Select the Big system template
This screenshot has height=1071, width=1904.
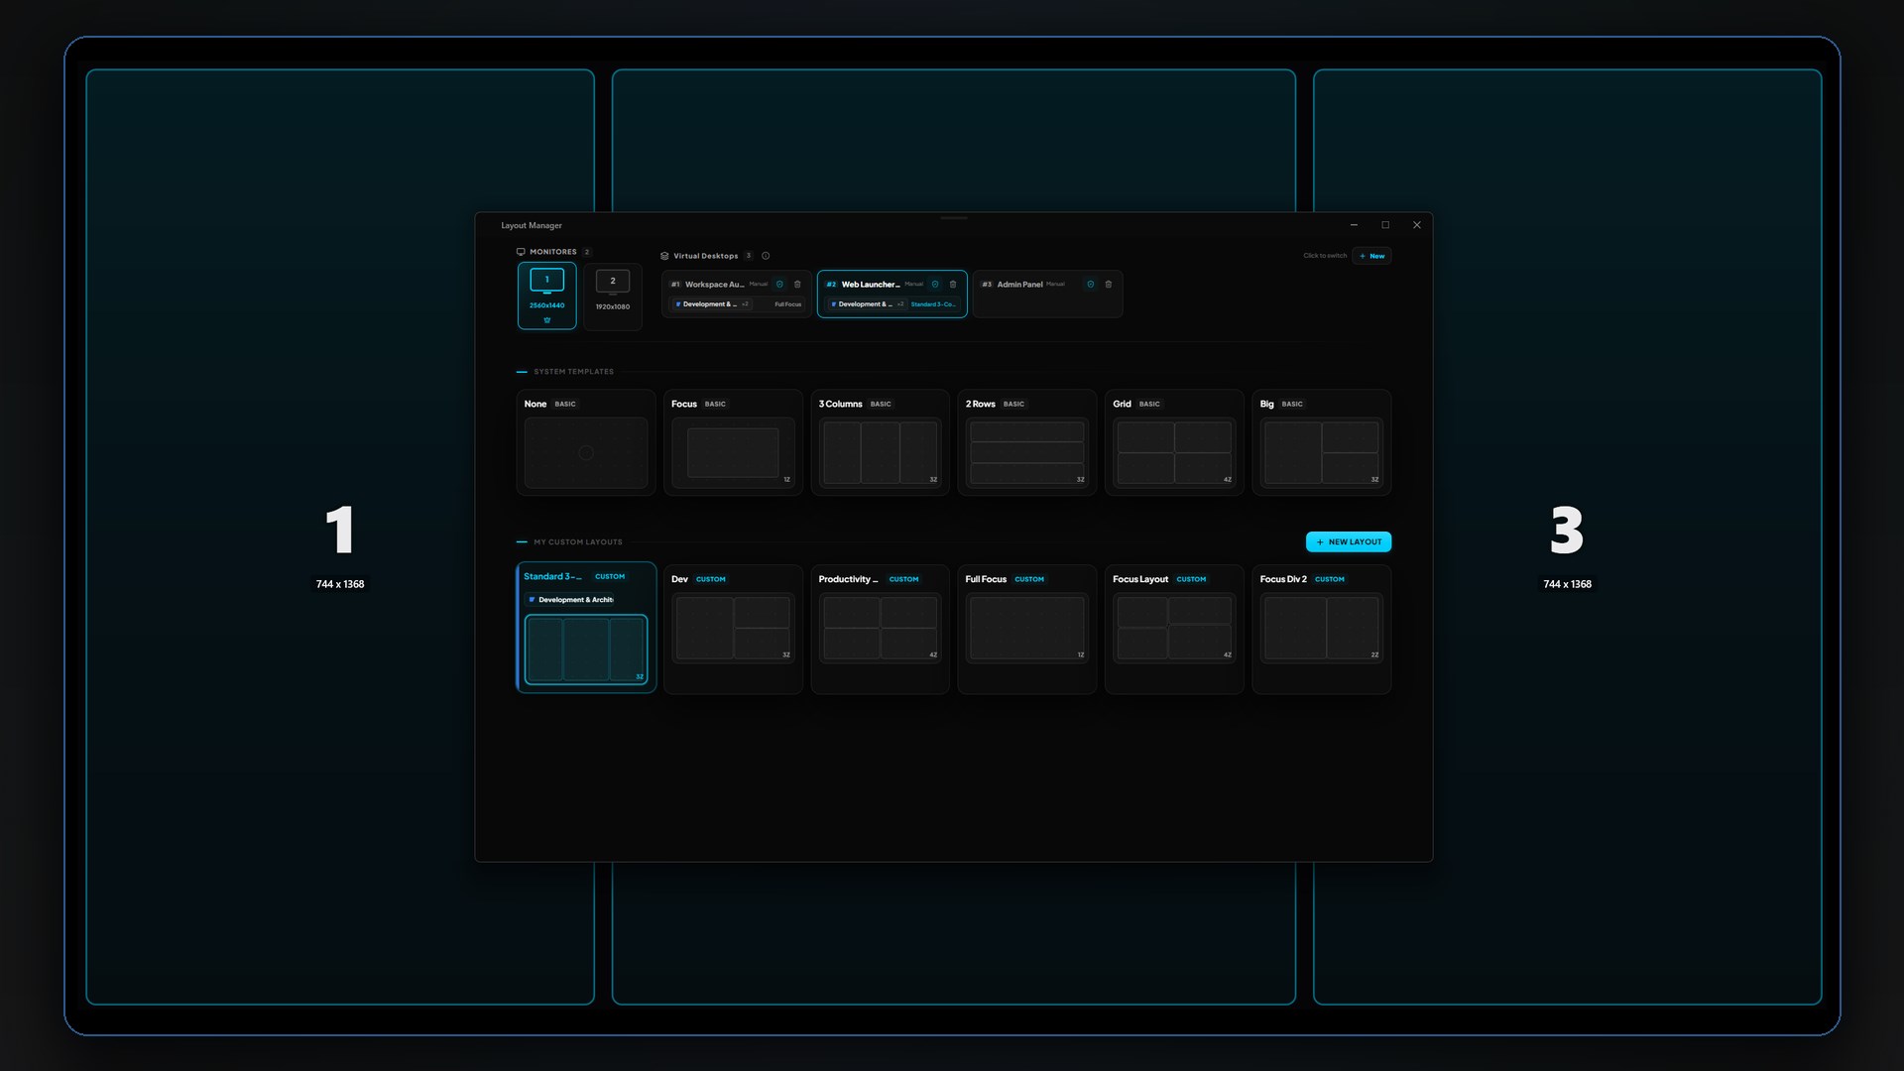(x=1322, y=442)
